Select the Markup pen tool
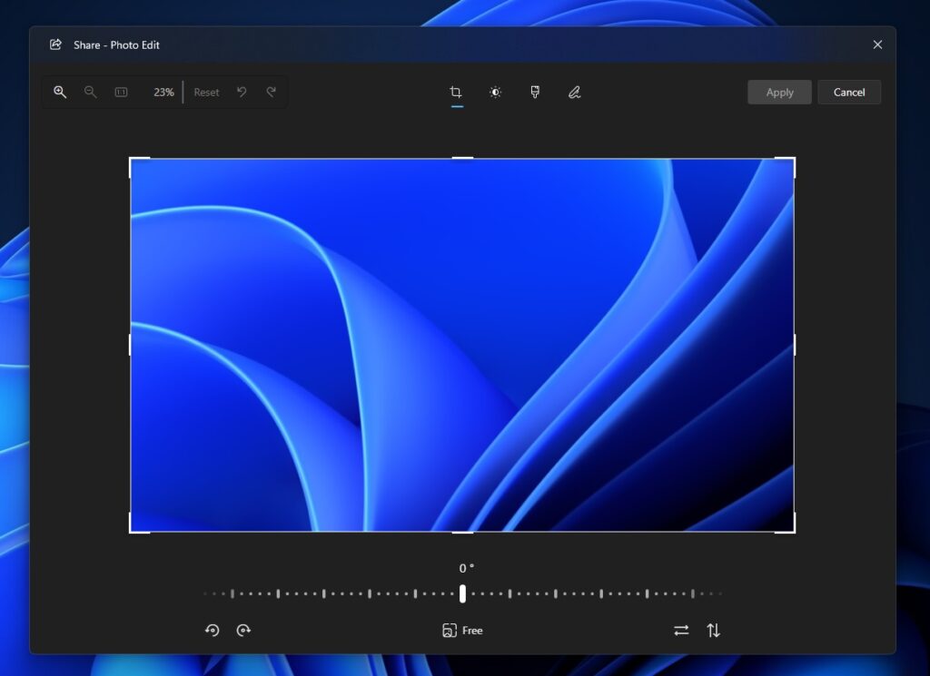This screenshot has height=676, width=930. tap(575, 92)
